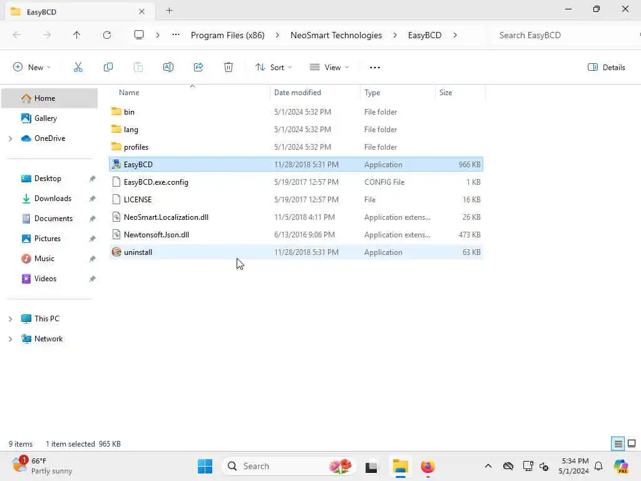
Task: Select the NeoSmart.Localization.dll file icon
Action: tap(116, 217)
